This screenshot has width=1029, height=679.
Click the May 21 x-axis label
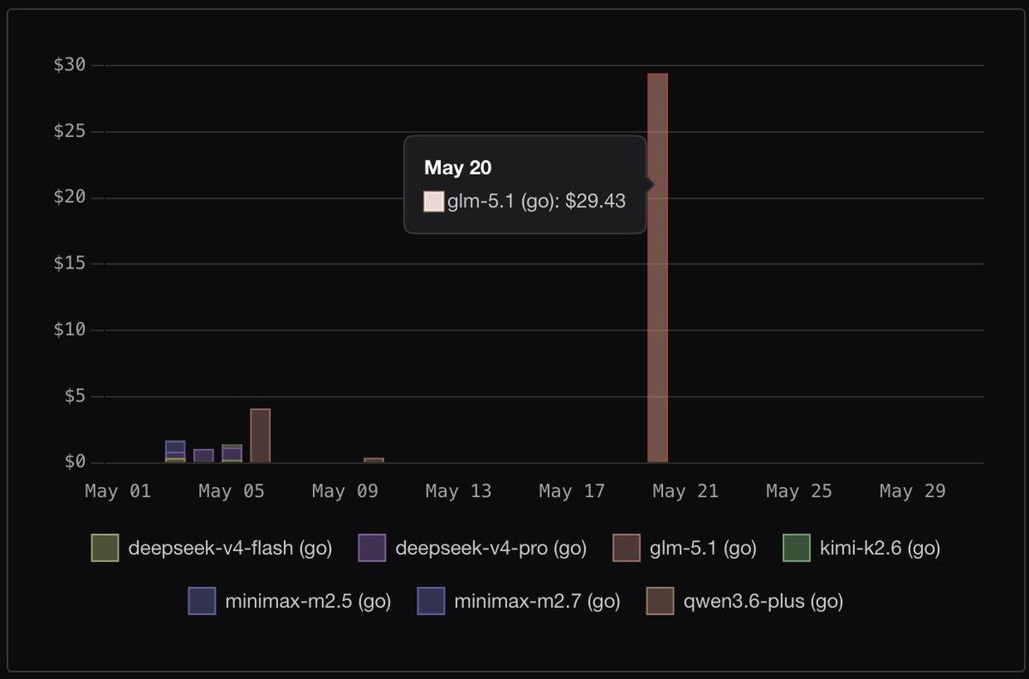[x=685, y=491]
